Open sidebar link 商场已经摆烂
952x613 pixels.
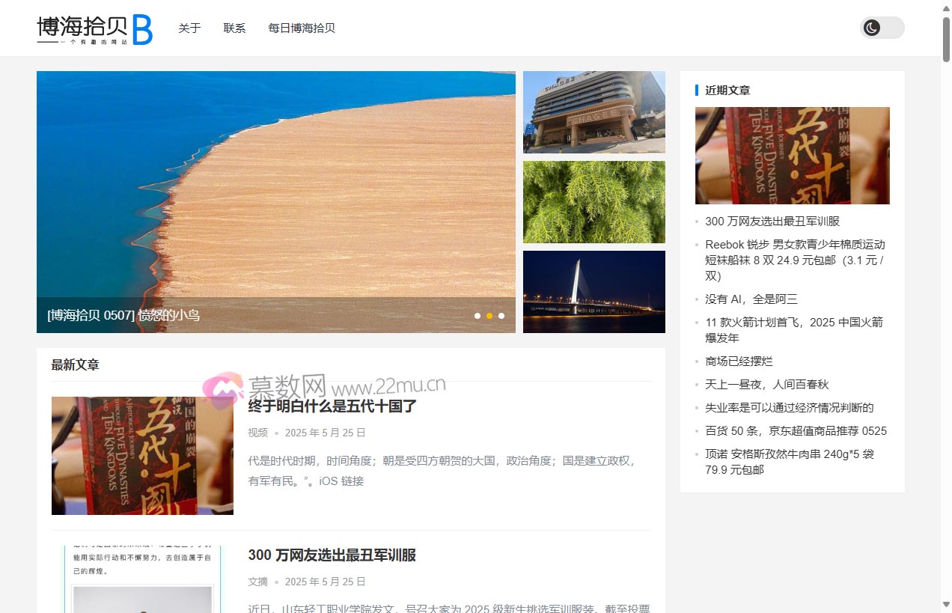pos(739,361)
